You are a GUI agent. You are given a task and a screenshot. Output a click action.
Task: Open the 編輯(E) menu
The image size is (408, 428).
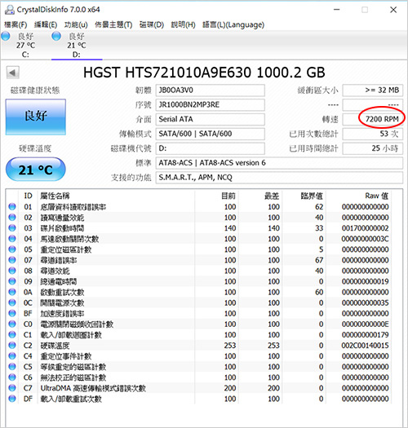pos(46,24)
